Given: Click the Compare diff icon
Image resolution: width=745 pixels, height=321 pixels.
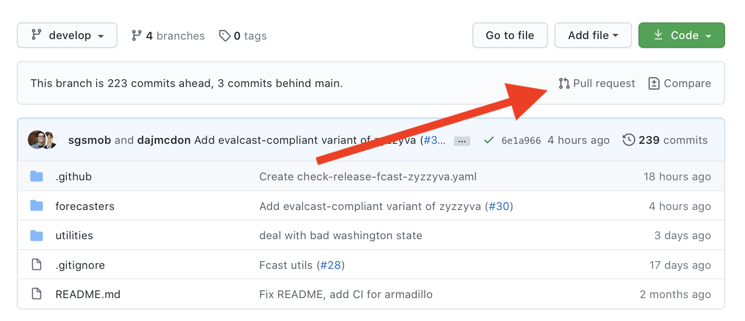Looking at the screenshot, I should point(654,83).
